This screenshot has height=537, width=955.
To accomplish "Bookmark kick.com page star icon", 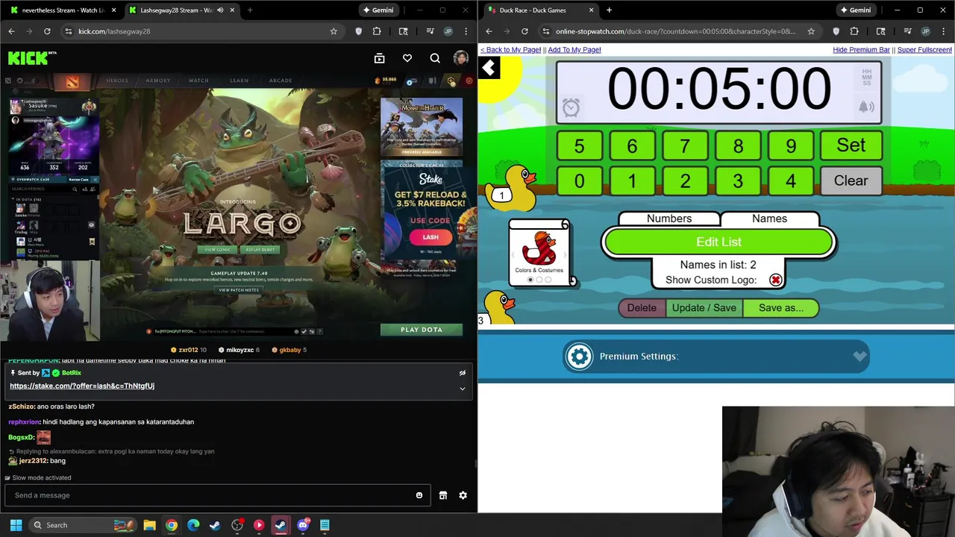I will [334, 31].
